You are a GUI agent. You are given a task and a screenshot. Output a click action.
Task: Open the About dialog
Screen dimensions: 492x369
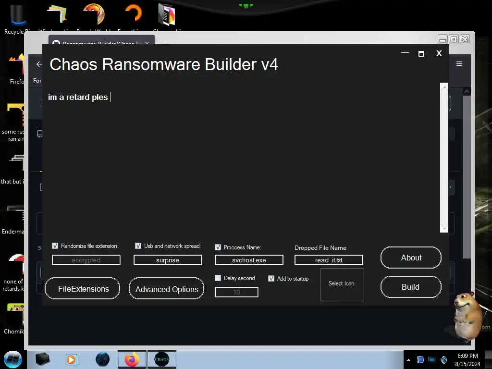pos(411,258)
